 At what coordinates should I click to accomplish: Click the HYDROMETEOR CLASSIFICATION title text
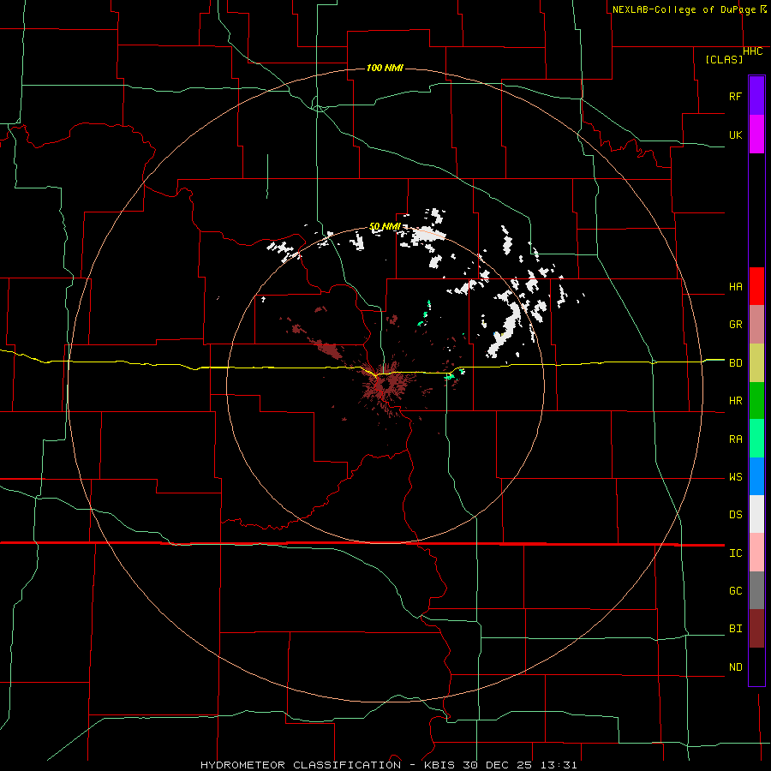tap(301, 765)
